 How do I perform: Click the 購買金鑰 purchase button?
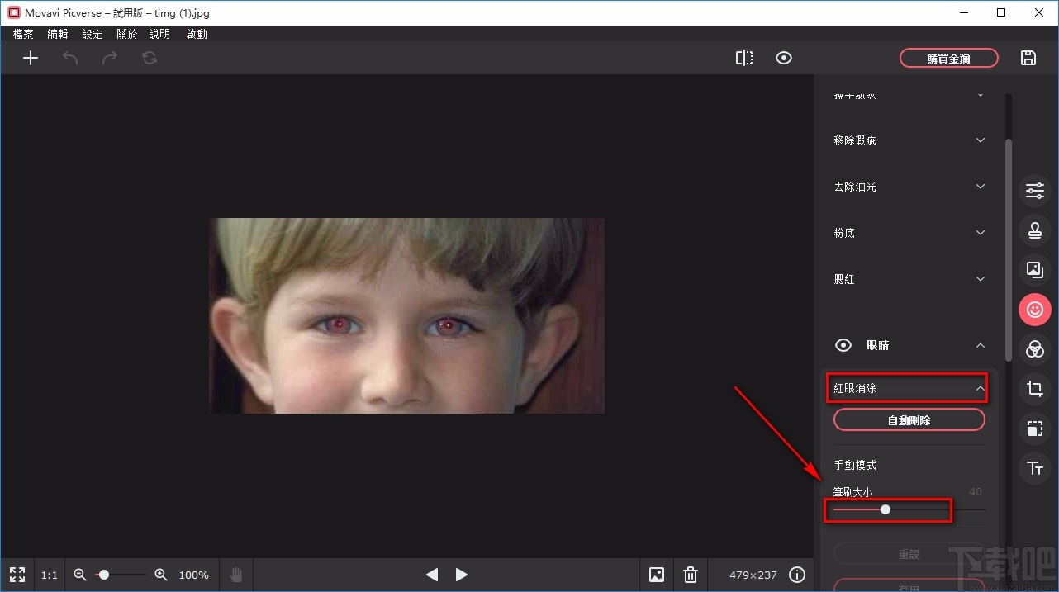pos(948,58)
